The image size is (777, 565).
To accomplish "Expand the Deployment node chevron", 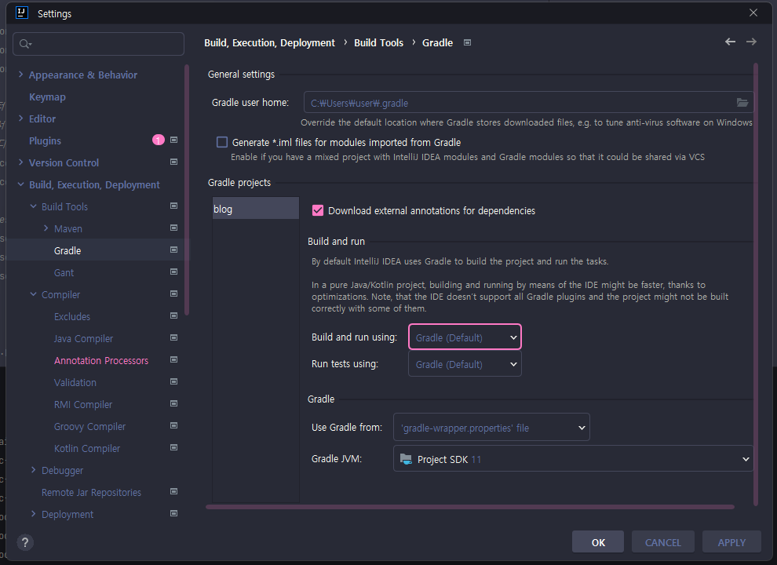I will tap(33, 513).
